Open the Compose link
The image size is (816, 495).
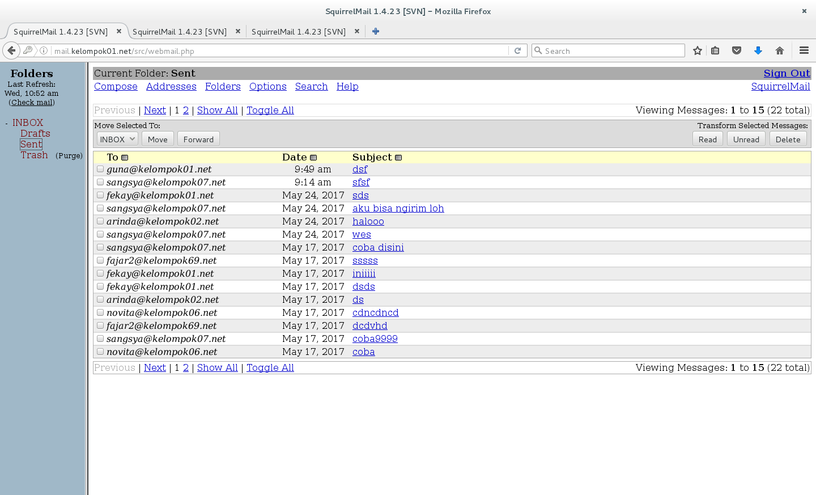(x=116, y=86)
